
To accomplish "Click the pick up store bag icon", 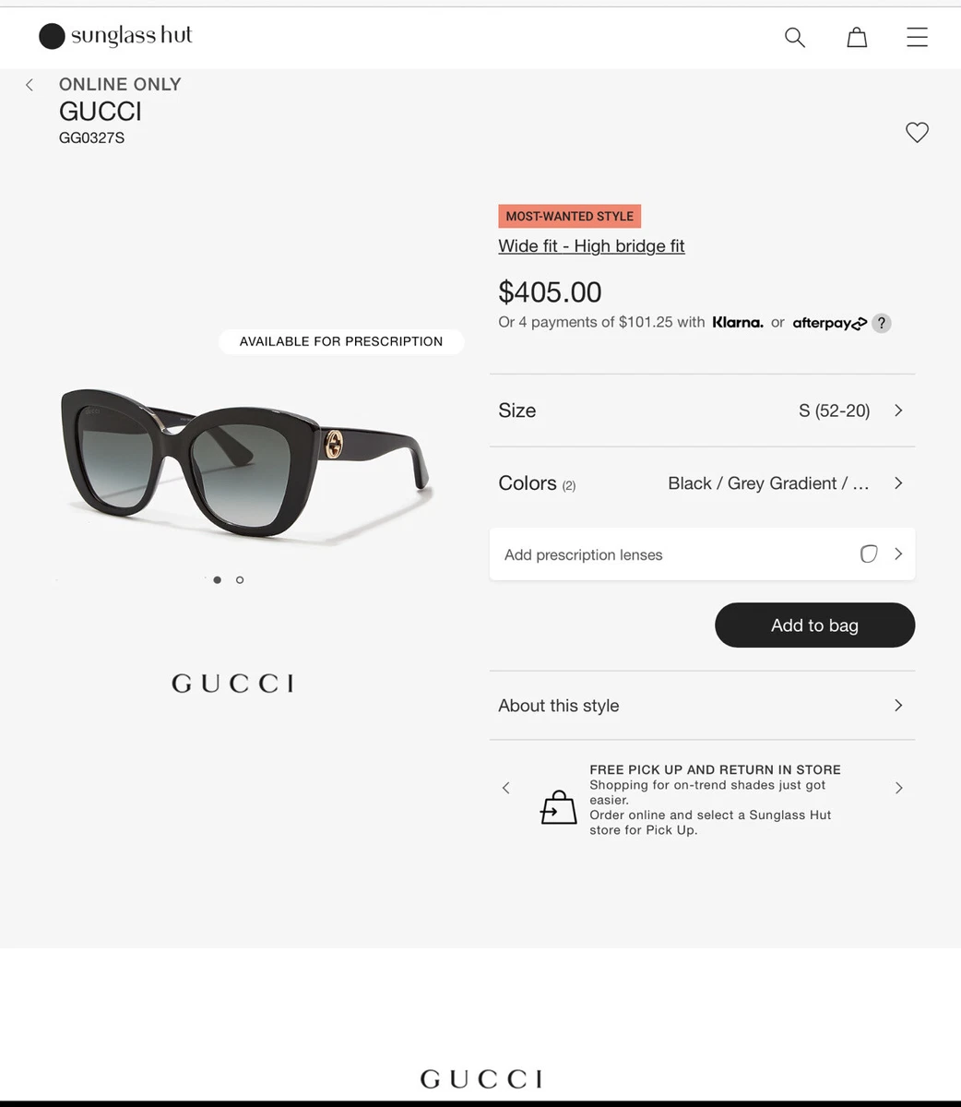I will click(558, 806).
